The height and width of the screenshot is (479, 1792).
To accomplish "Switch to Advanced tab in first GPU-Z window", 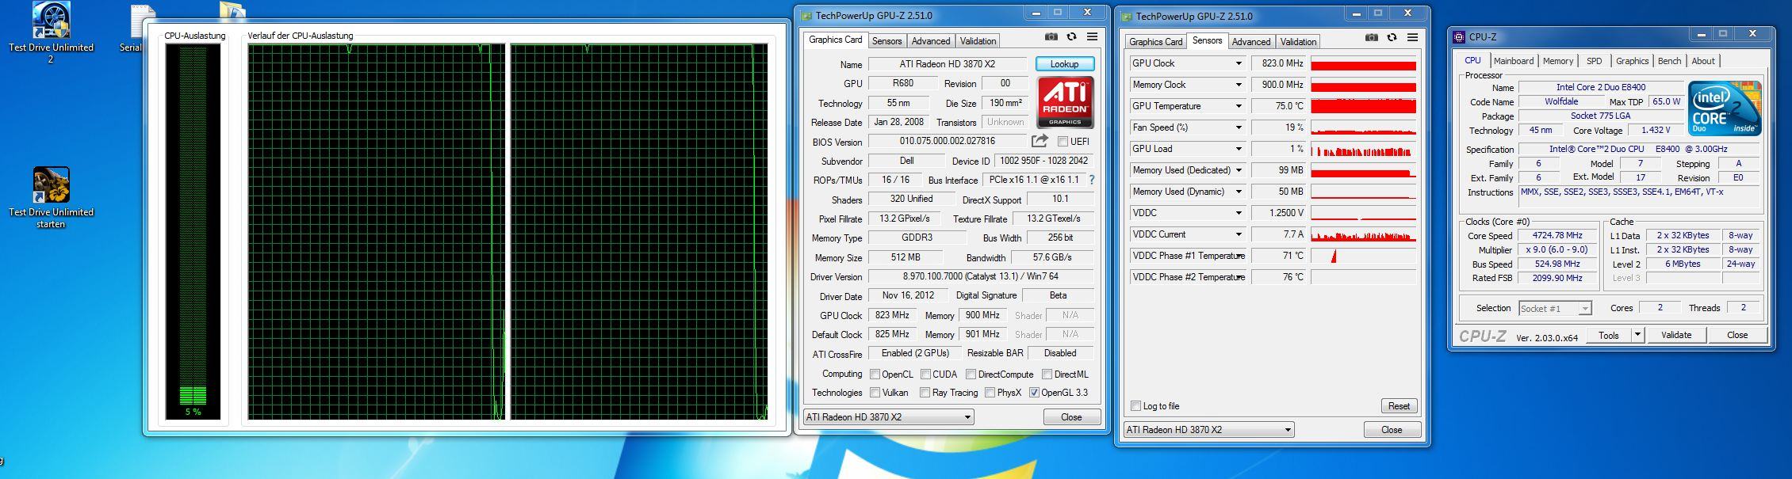I will [x=930, y=41].
